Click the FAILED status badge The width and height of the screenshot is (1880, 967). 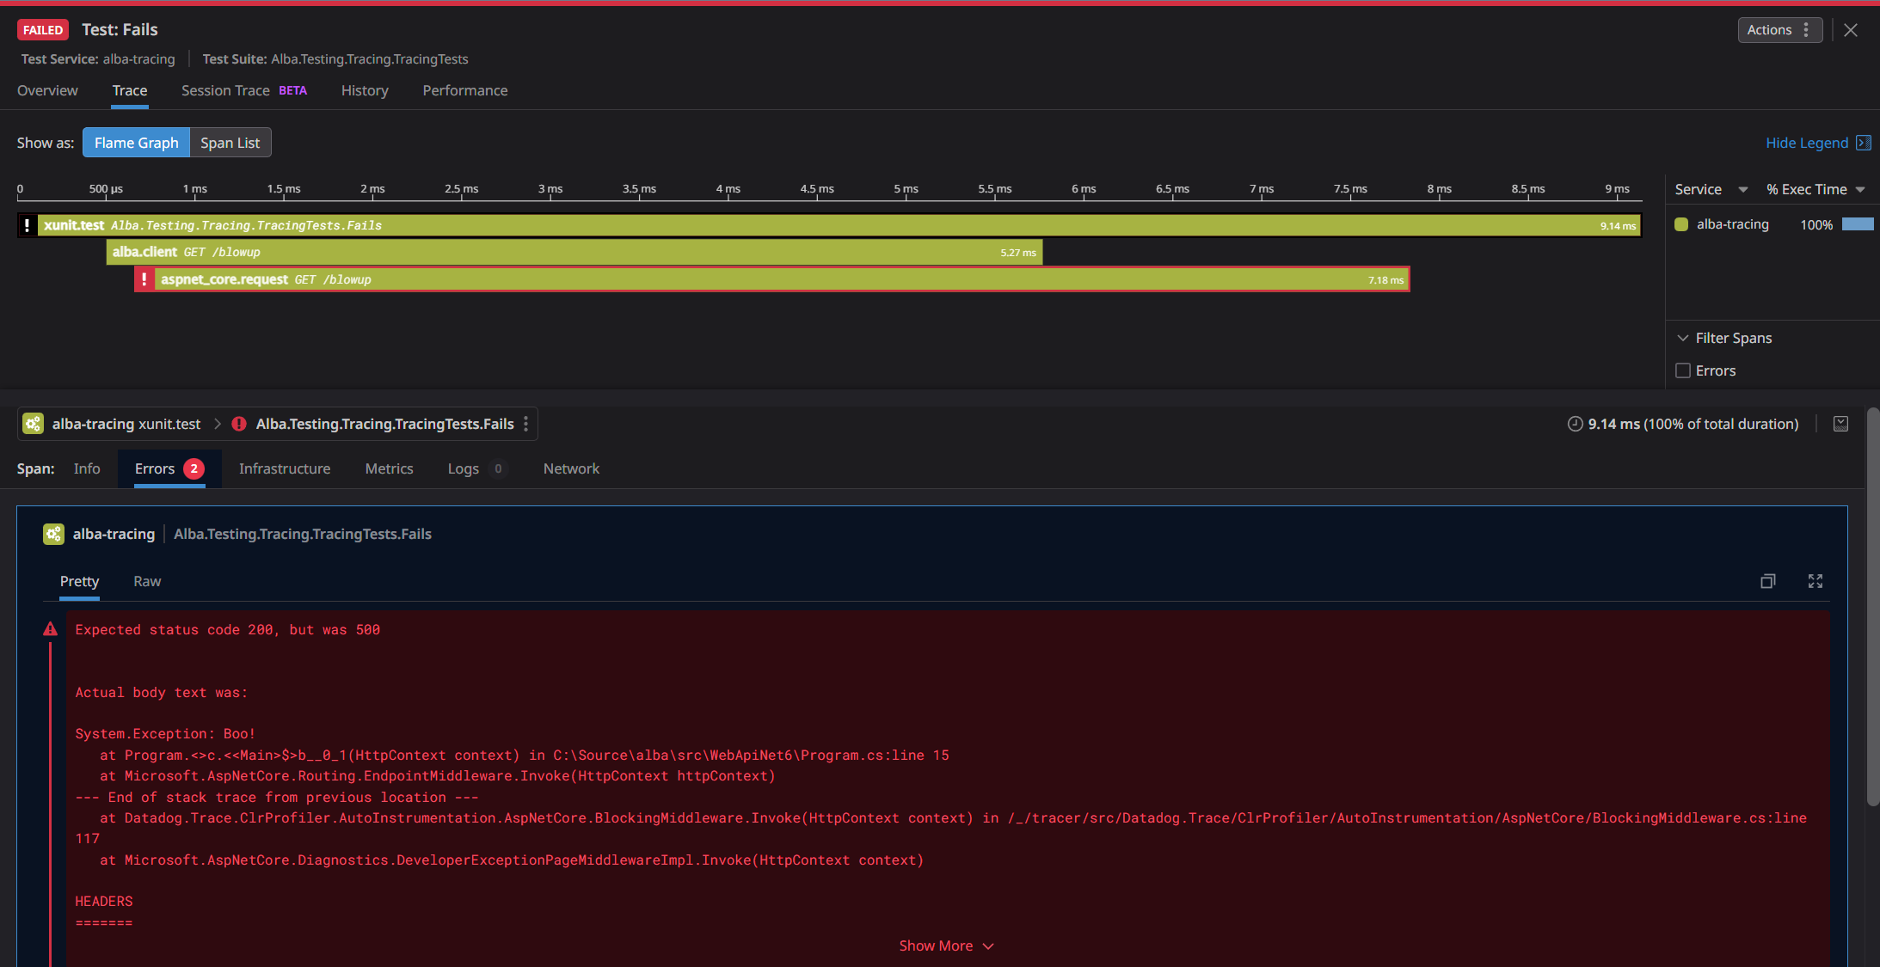tap(43, 30)
